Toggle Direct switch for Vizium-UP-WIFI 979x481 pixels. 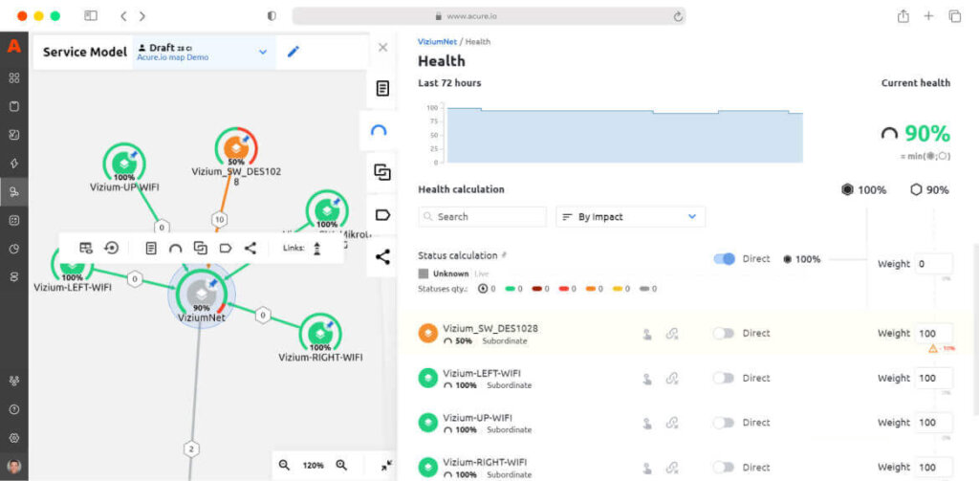(x=724, y=423)
